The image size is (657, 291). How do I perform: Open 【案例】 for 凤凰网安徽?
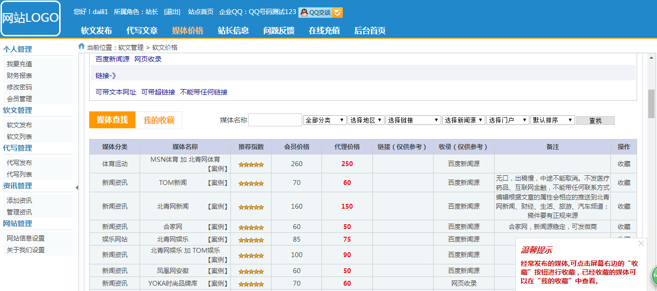tap(218, 271)
